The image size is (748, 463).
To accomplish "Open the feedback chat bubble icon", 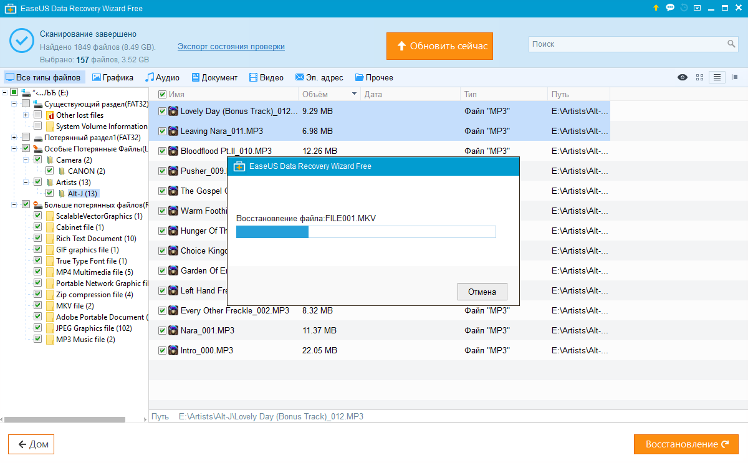I will [x=670, y=8].
